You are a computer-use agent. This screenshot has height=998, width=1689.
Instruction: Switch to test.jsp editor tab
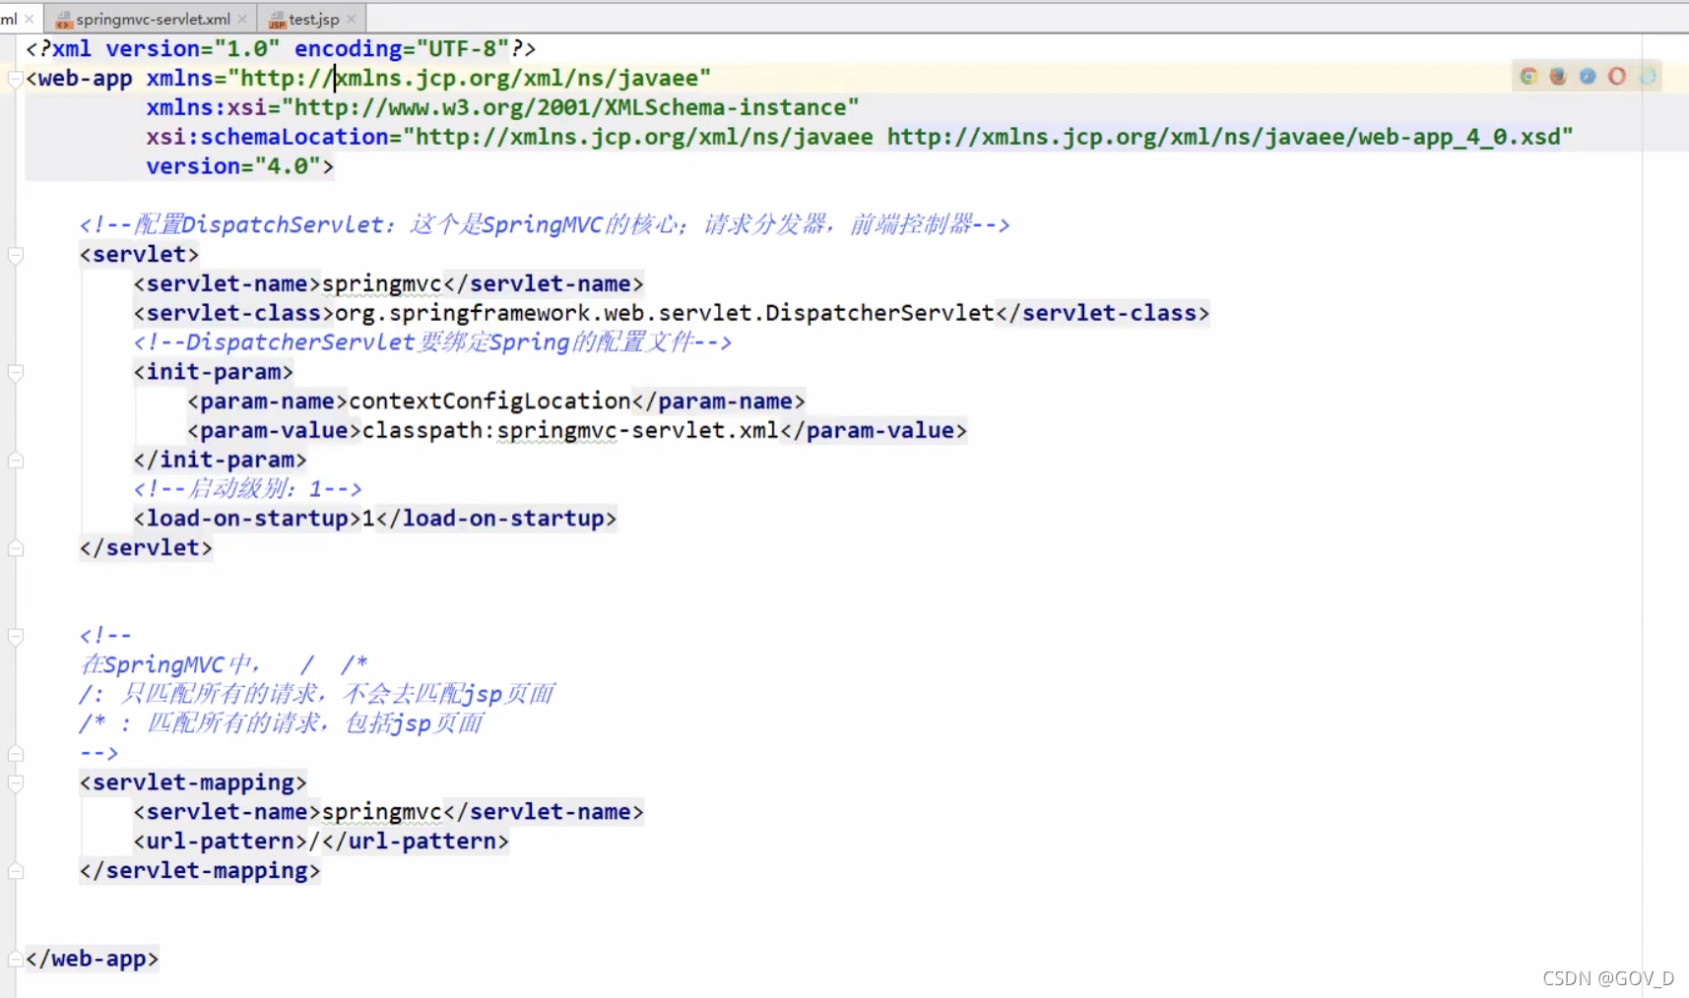(313, 19)
